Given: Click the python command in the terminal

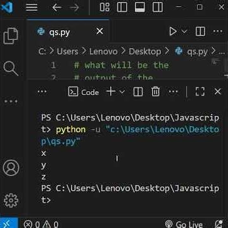Looking at the screenshot, I should pos(71,129).
